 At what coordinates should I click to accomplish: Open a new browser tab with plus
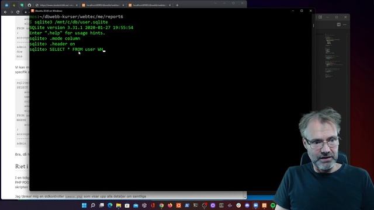pyautogui.click(x=177, y=5)
